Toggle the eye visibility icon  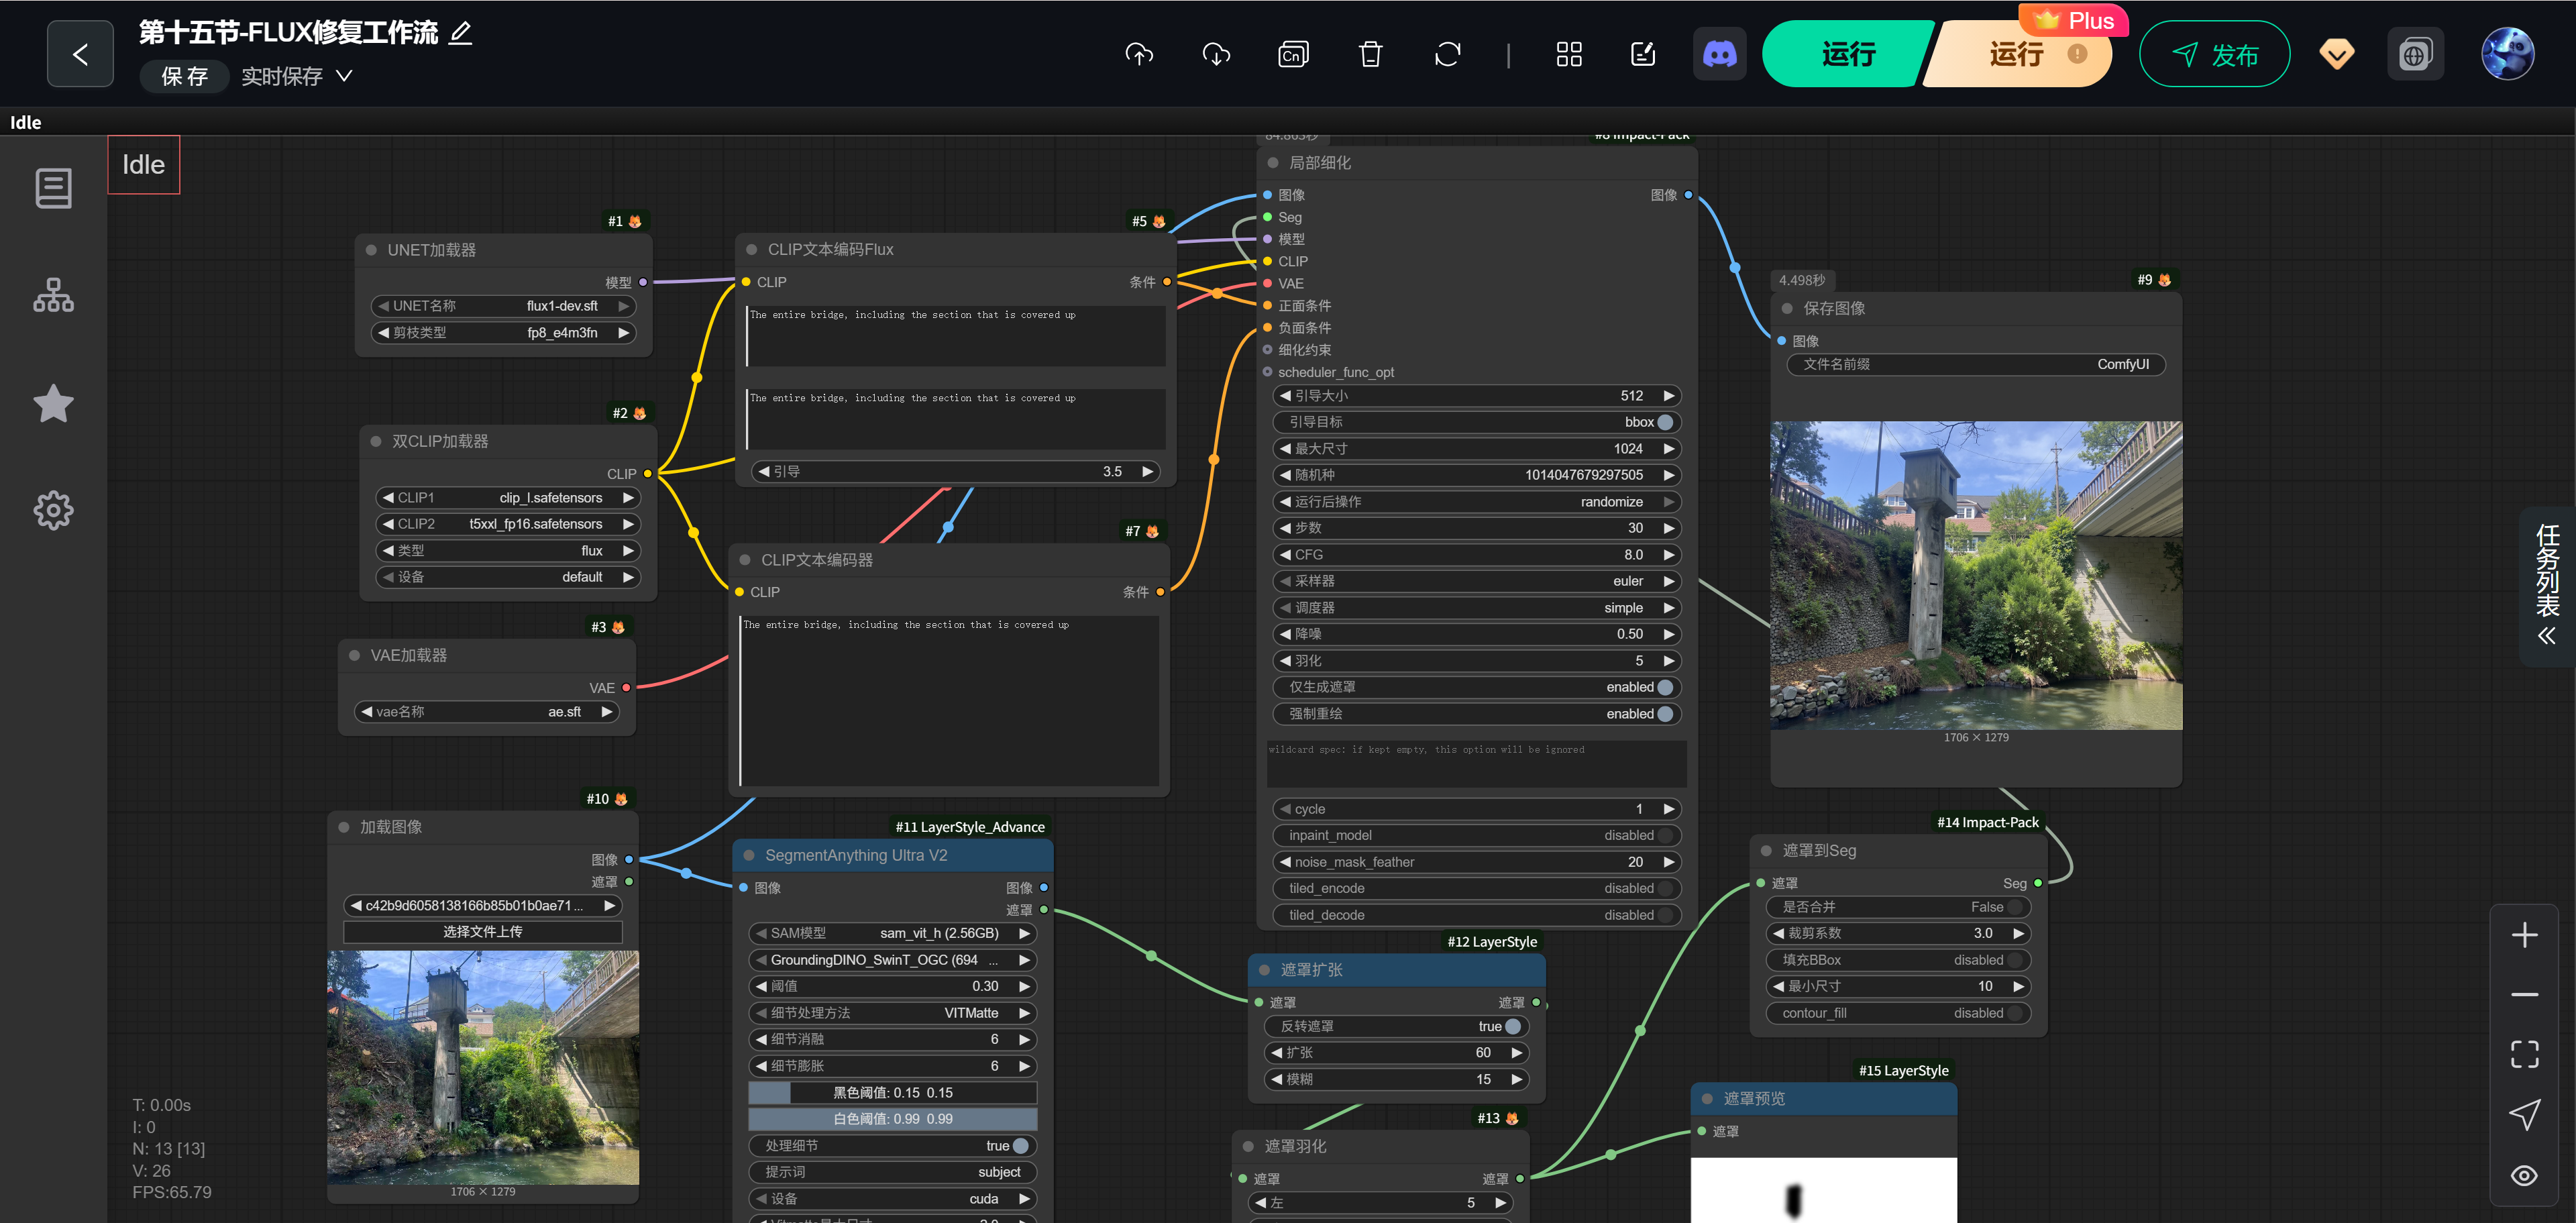click(2524, 1175)
